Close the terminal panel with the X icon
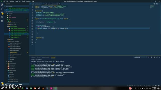The image size is (161, 90). point(159,57)
